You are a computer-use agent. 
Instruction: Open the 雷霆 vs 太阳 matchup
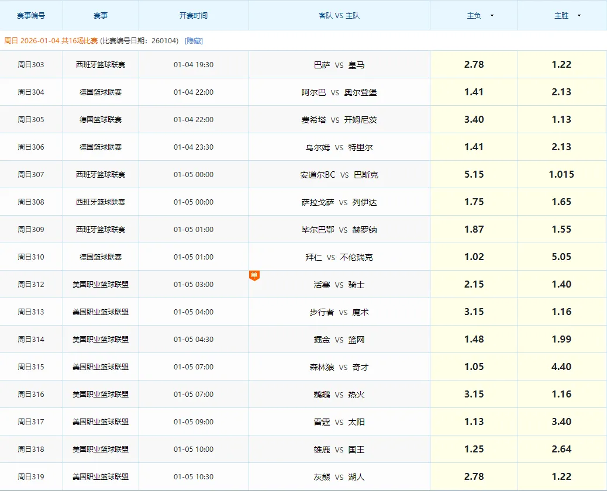[339, 422]
